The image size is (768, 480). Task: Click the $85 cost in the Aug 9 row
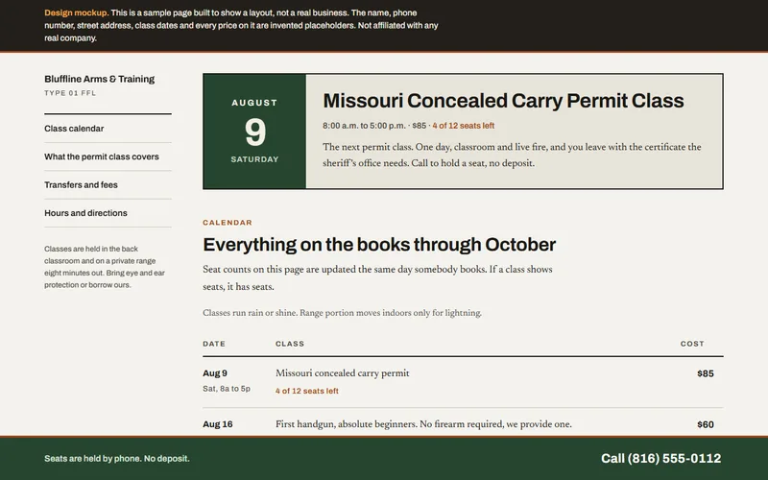(x=706, y=373)
